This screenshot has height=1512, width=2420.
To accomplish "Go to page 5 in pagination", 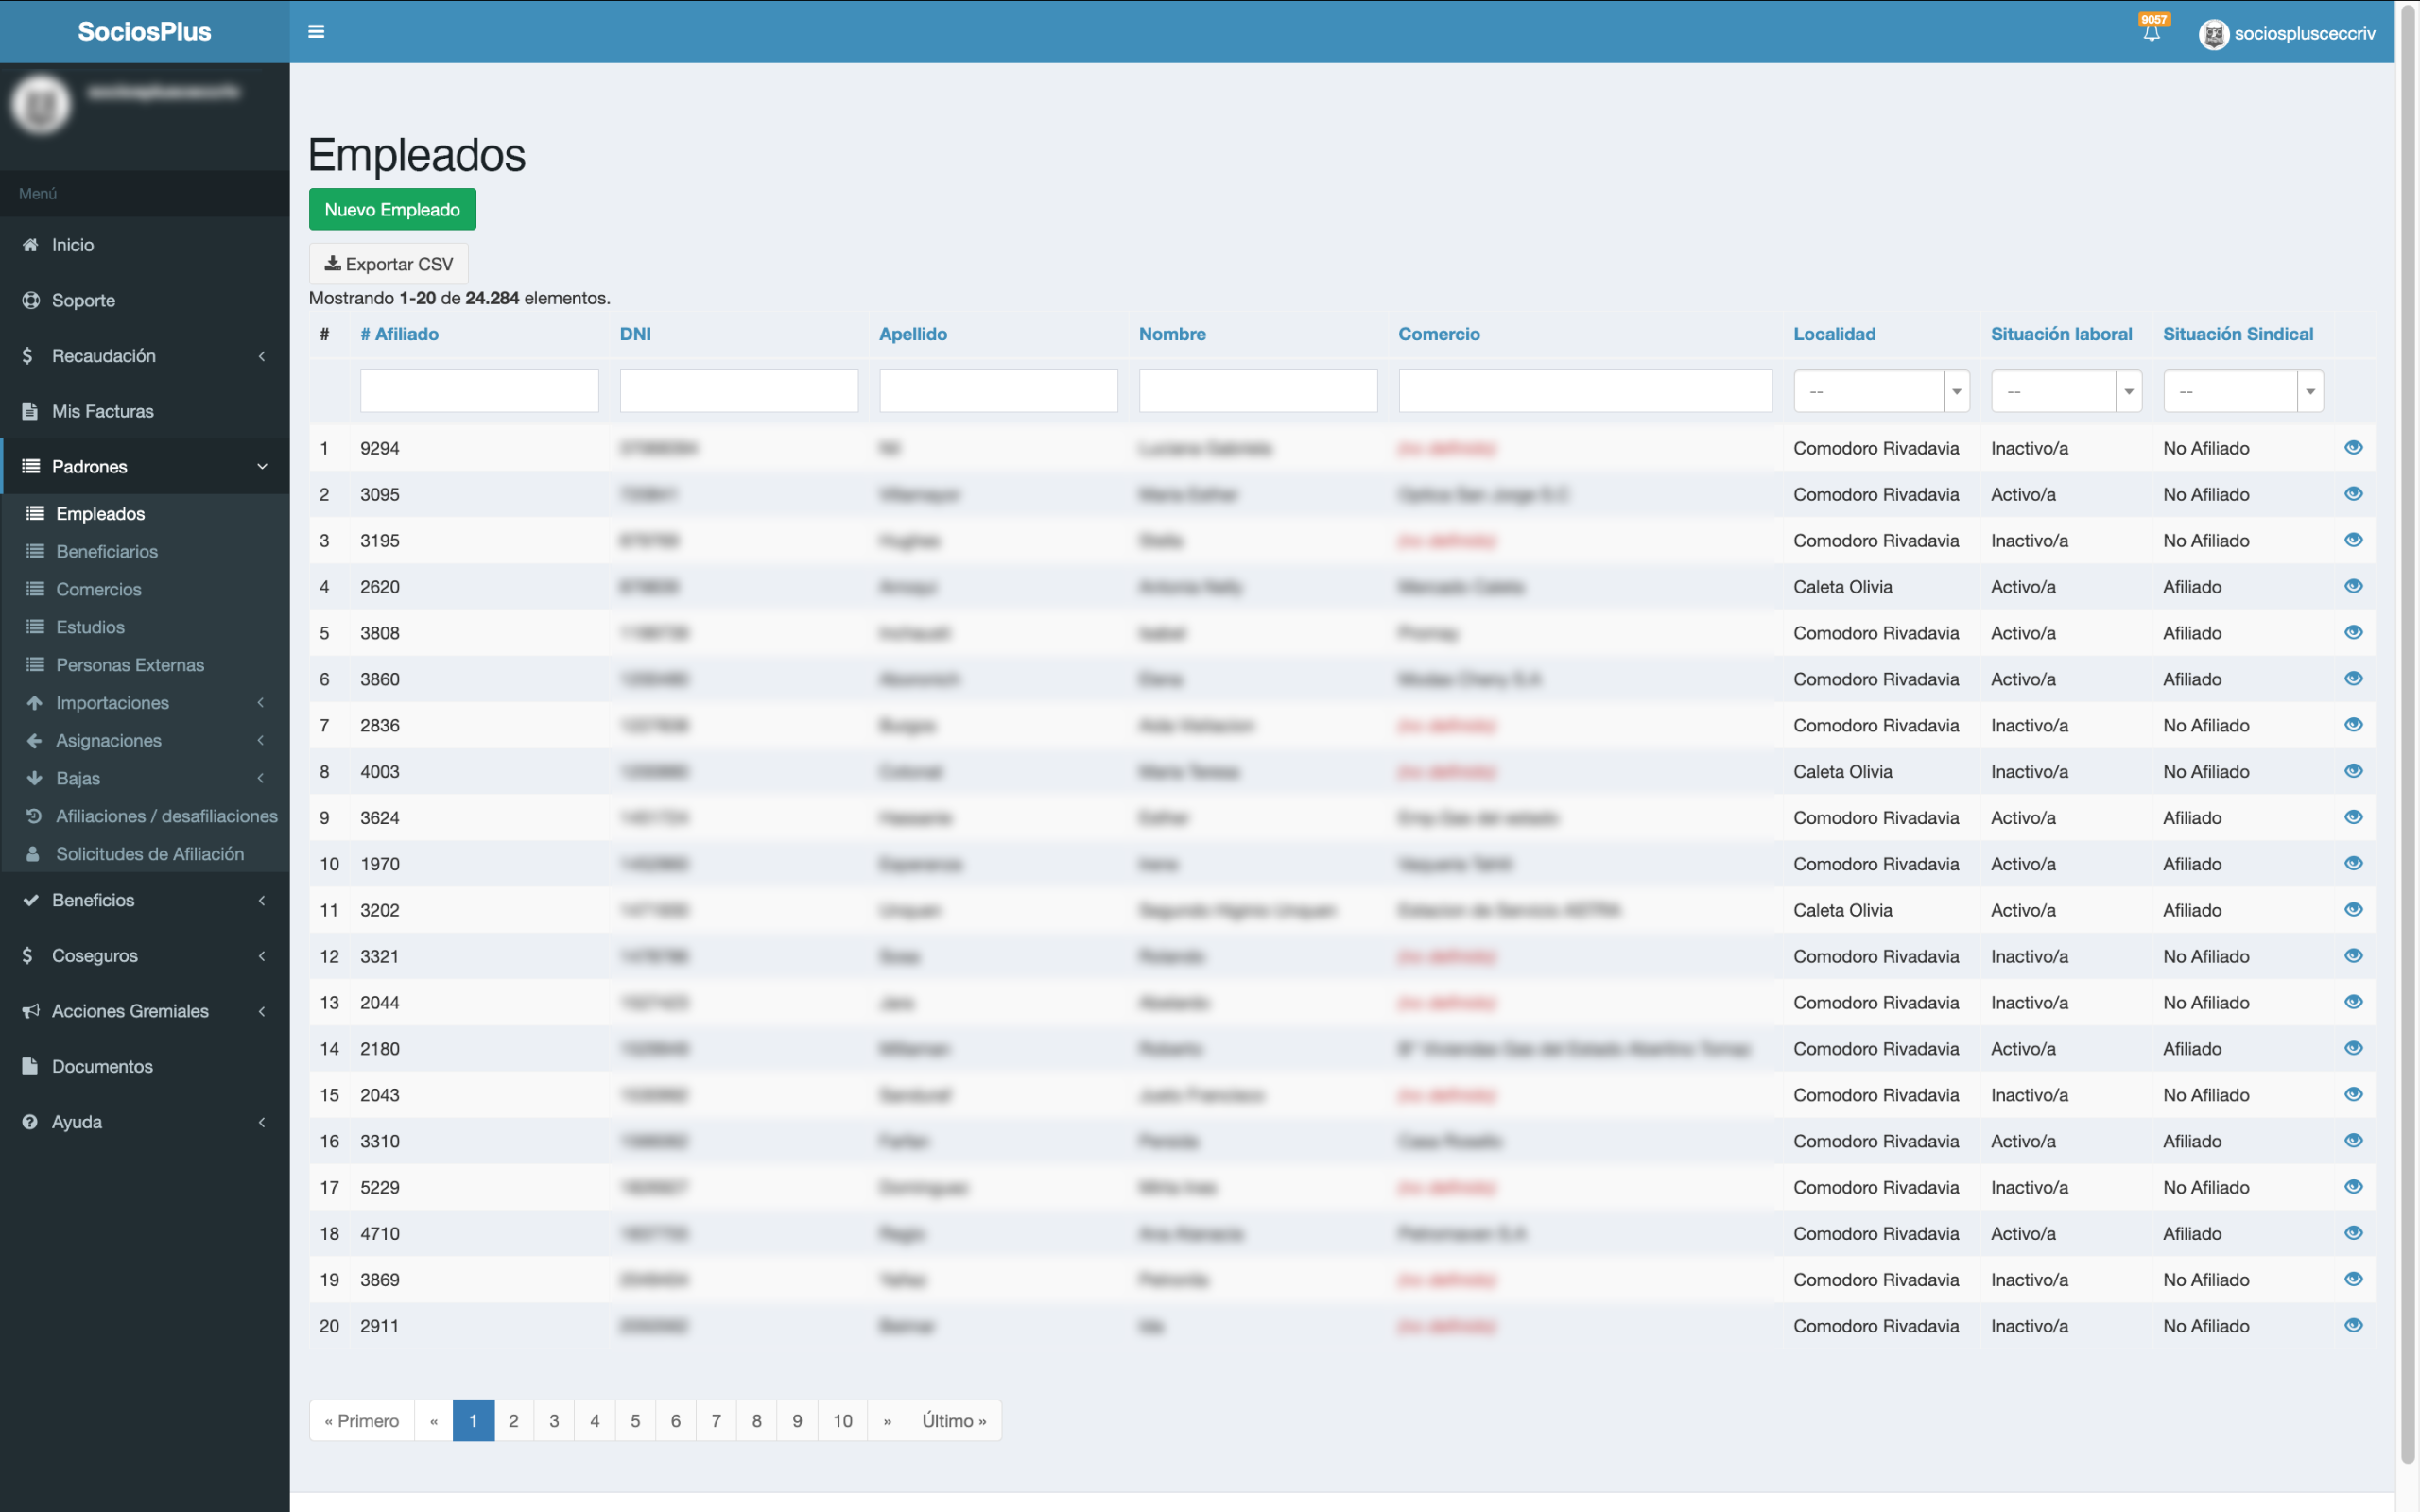I will point(635,1420).
